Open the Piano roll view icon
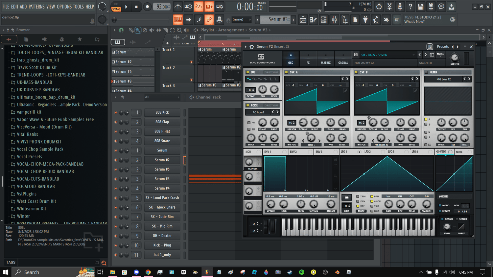This screenshot has width=493, height=277. (313, 20)
